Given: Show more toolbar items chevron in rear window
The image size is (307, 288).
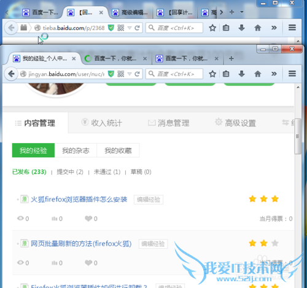Looking at the screenshot, I should tap(274, 28).
